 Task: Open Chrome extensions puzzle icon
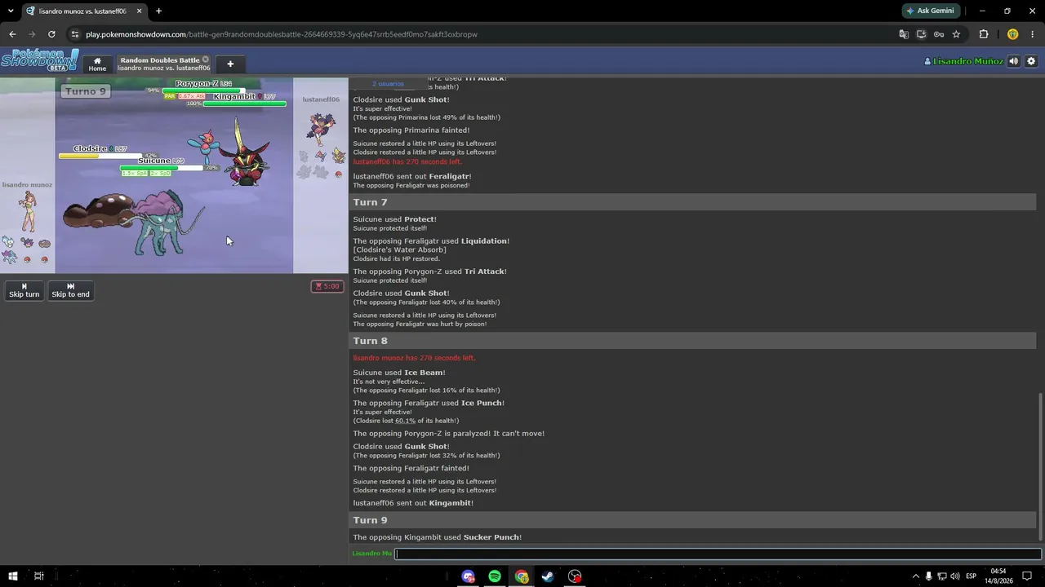[x=983, y=34]
